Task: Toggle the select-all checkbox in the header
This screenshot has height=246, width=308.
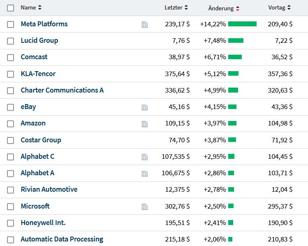Action: click(x=10, y=8)
